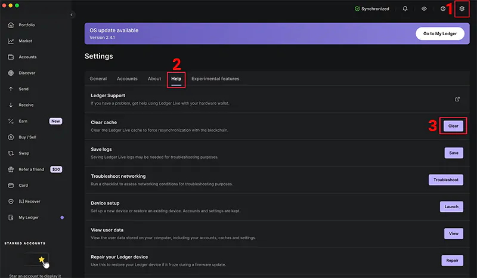This screenshot has height=278, width=477.
Task: Collapse the sidebar with the arrow
Action: pos(72,14)
